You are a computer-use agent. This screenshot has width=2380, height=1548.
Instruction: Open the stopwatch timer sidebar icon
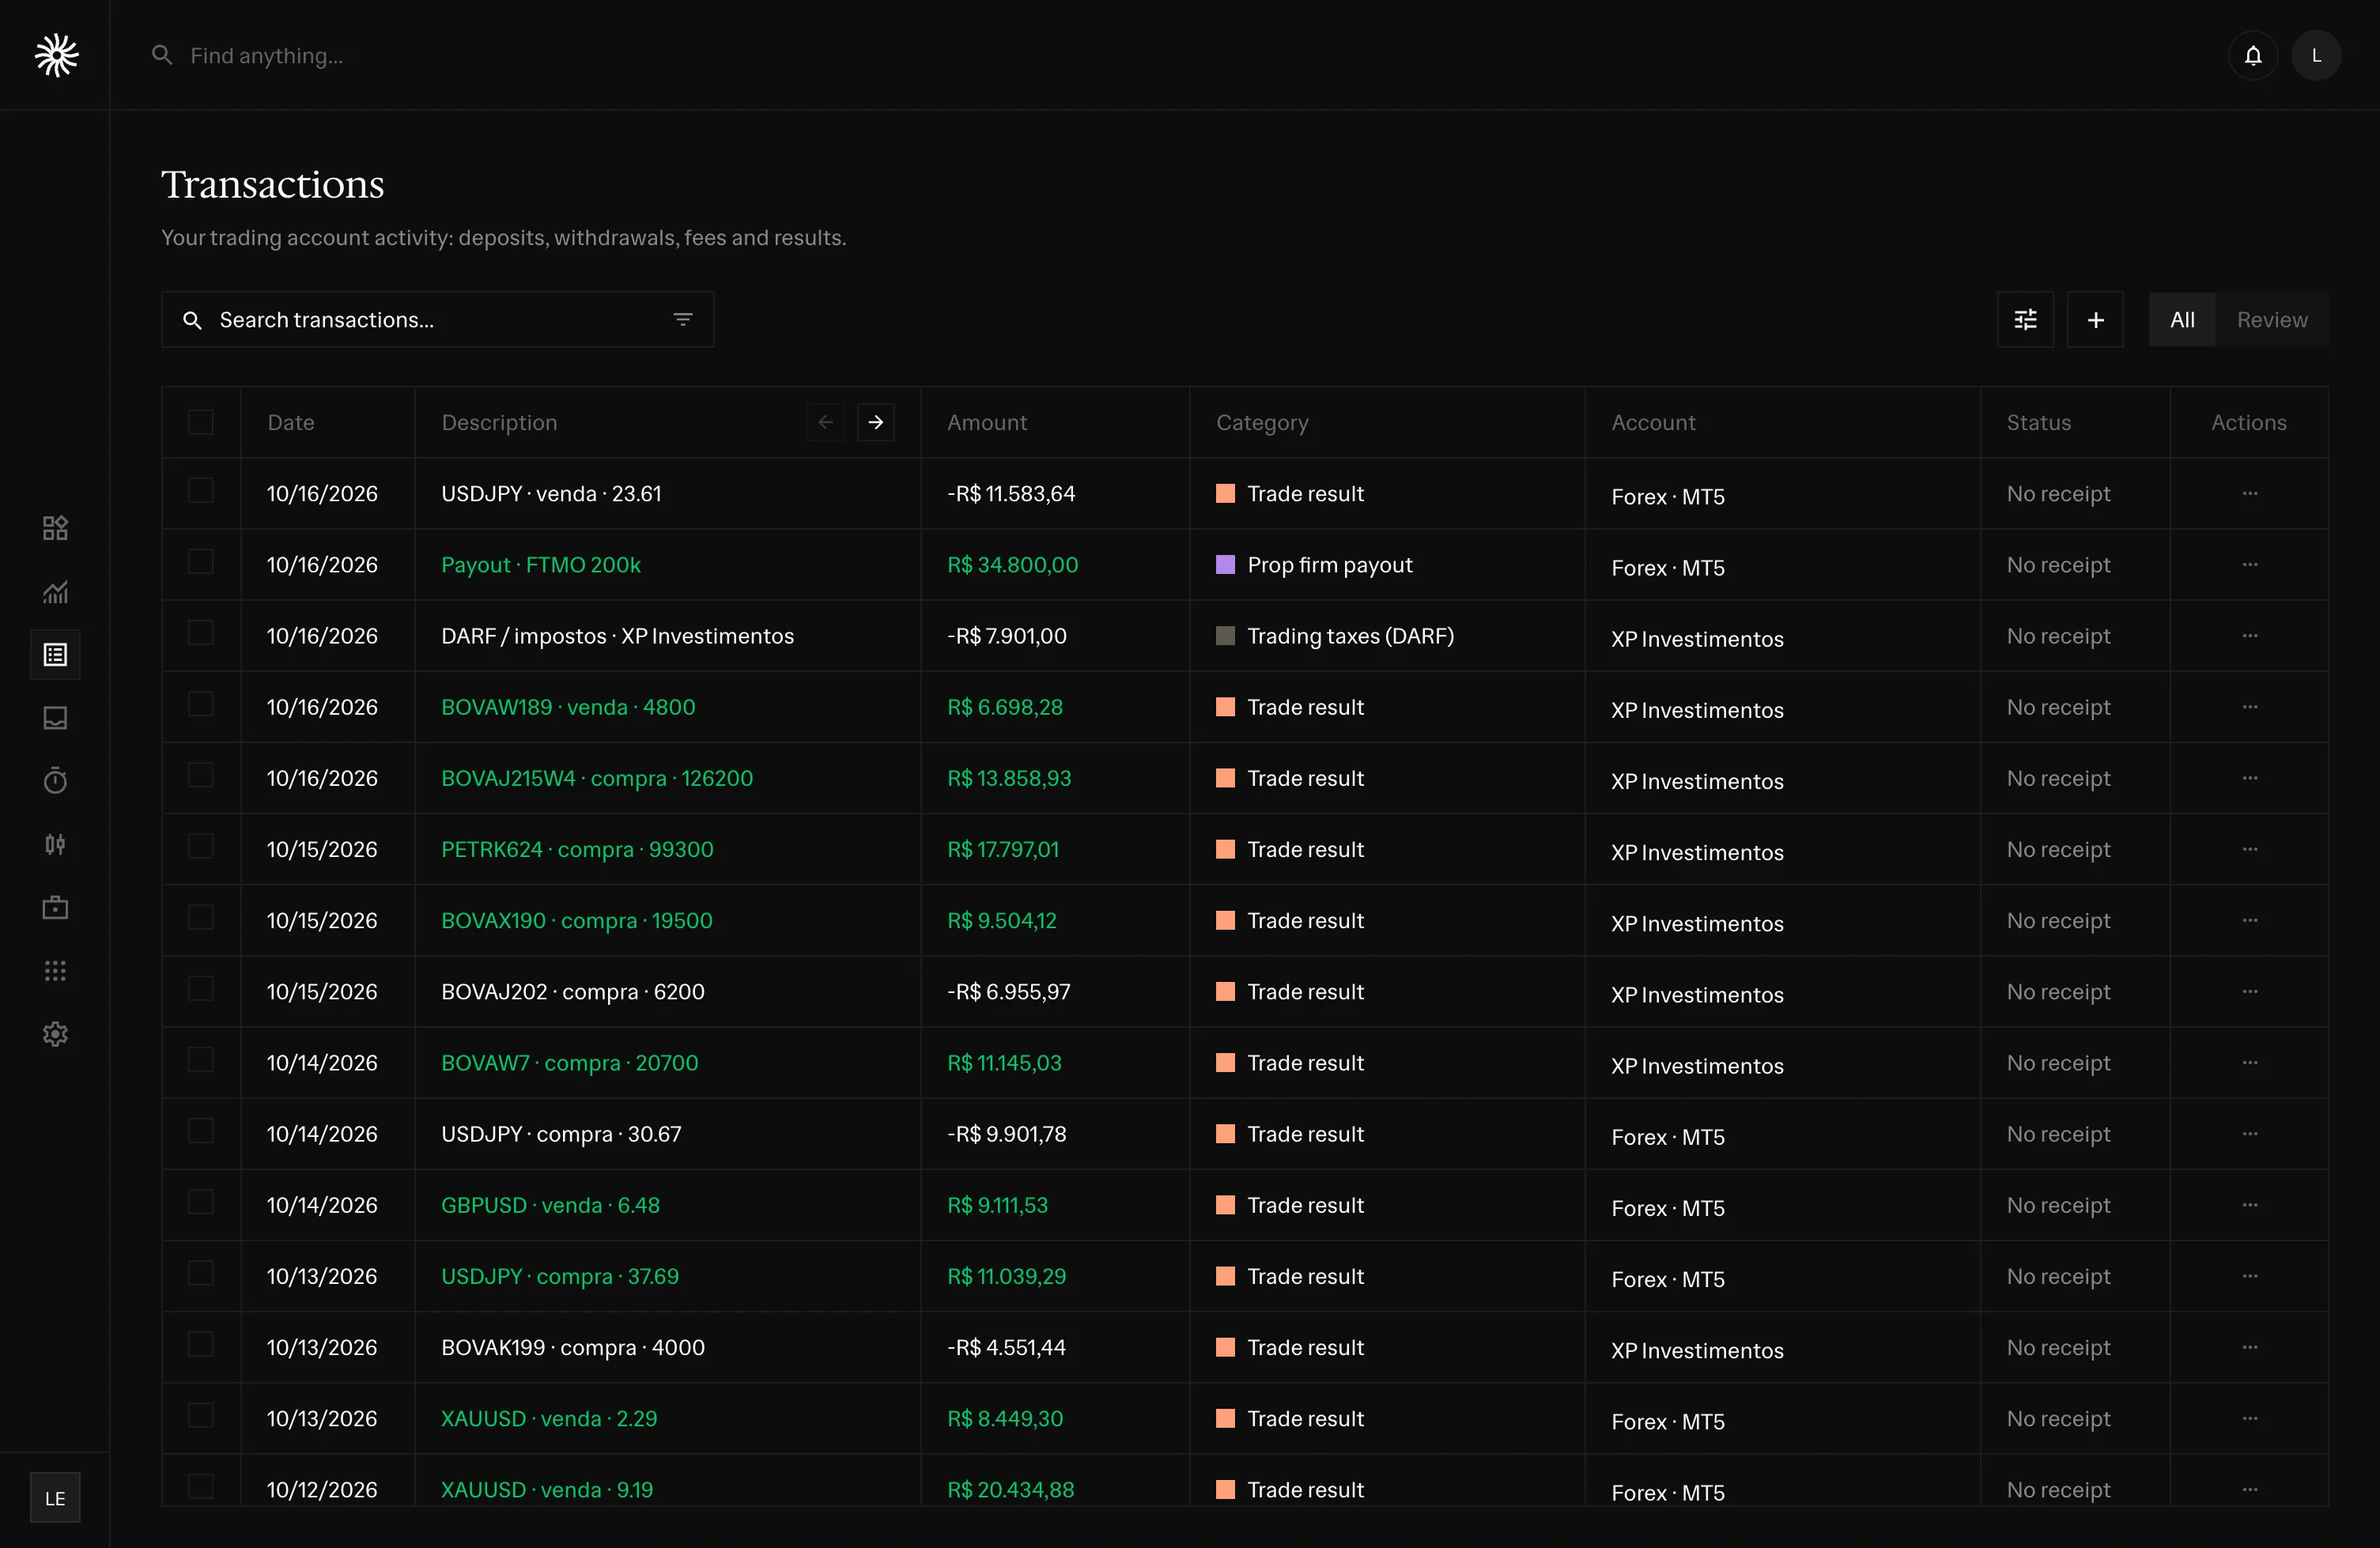pos(55,781)
